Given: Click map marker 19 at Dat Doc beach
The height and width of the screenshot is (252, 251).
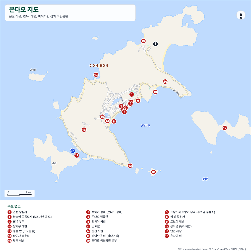Looking at the screenshot, I should point(155,92).
